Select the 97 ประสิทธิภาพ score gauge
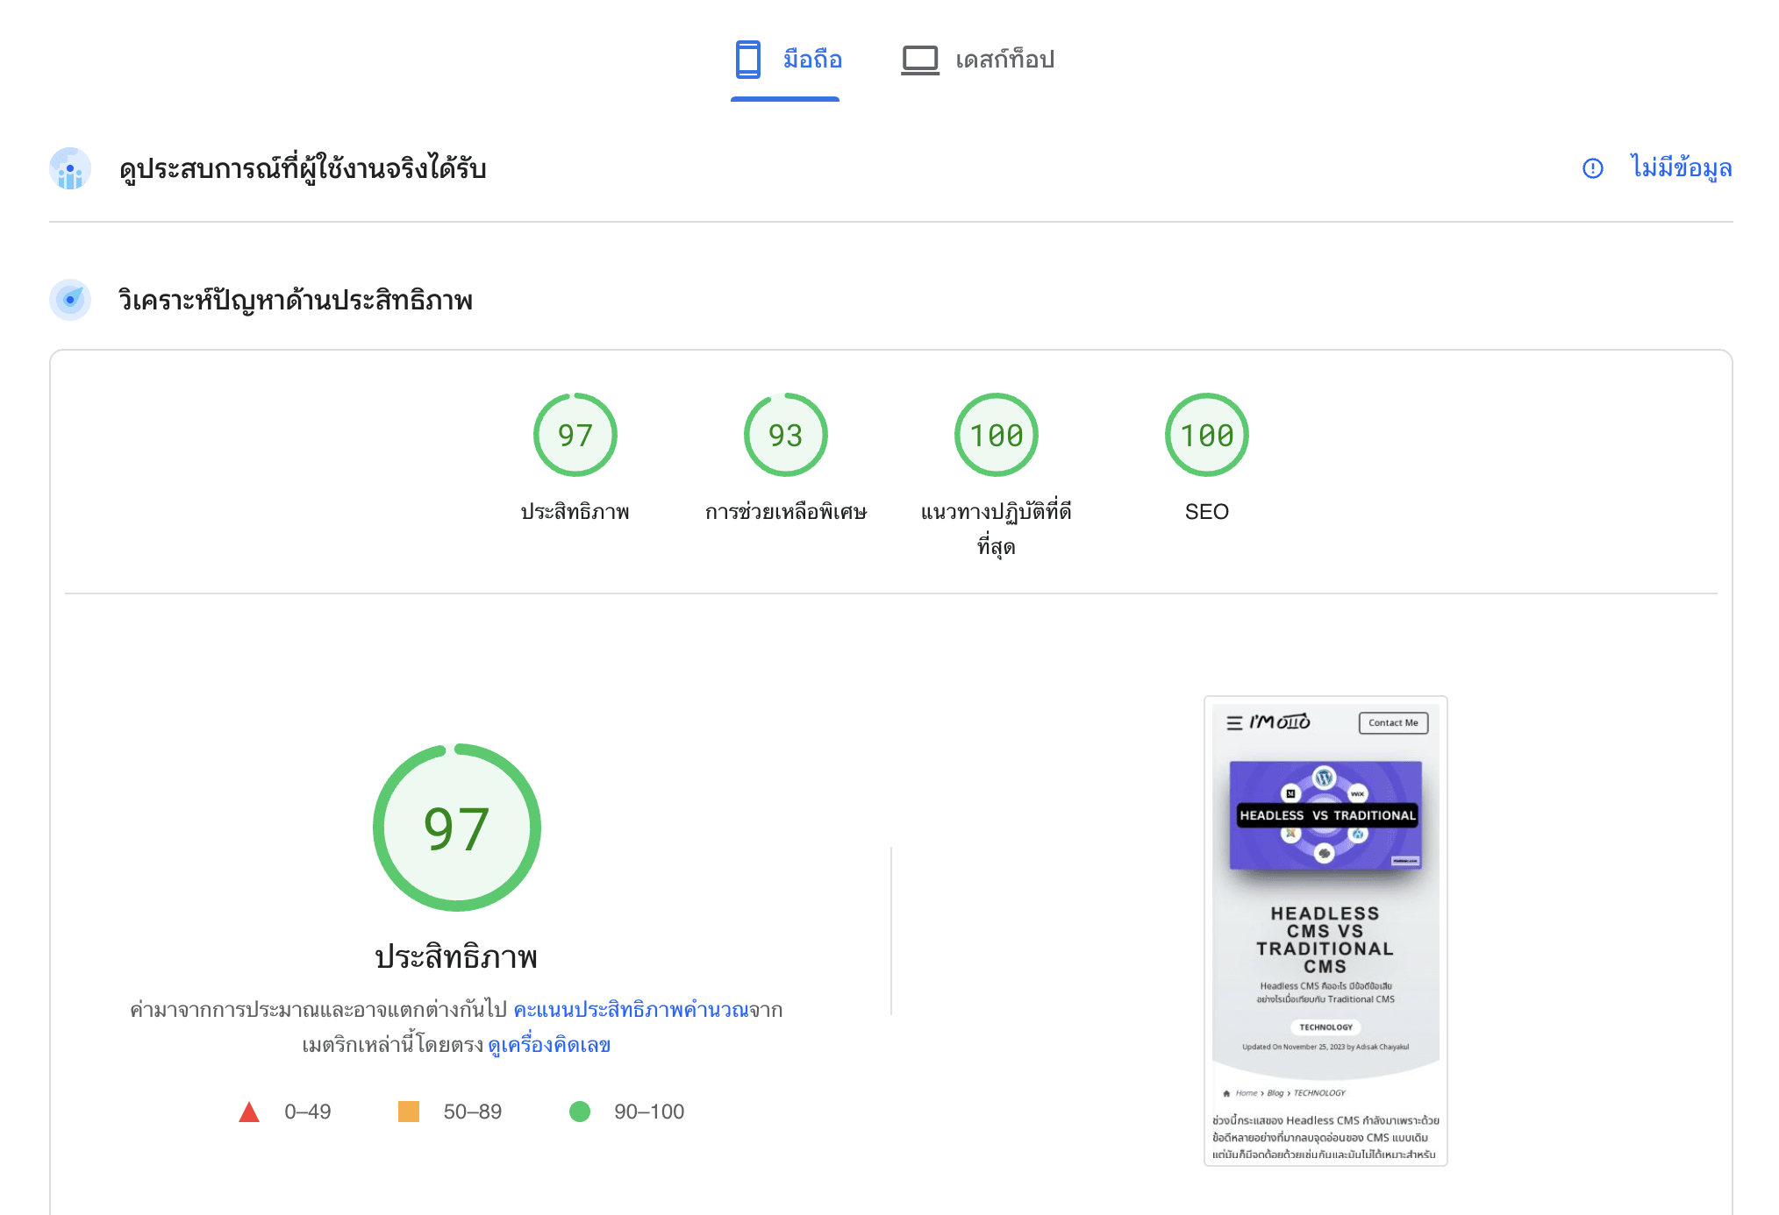 575,436
